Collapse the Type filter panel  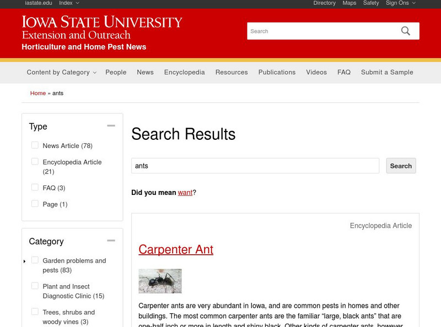(x=112, y=124)
